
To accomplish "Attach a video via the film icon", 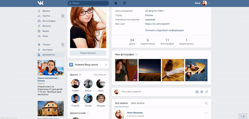I will pos(202,92).
